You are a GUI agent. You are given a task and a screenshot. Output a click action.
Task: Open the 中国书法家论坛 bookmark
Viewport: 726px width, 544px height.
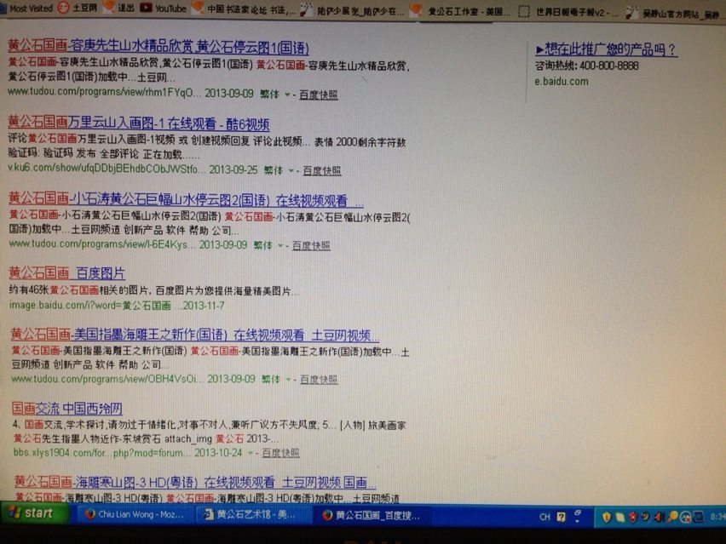tap(244, 9)
